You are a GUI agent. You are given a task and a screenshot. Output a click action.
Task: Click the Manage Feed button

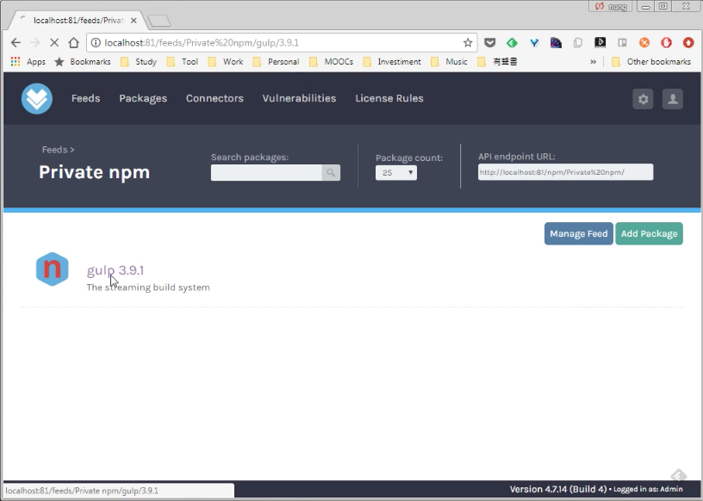[578, 233]
